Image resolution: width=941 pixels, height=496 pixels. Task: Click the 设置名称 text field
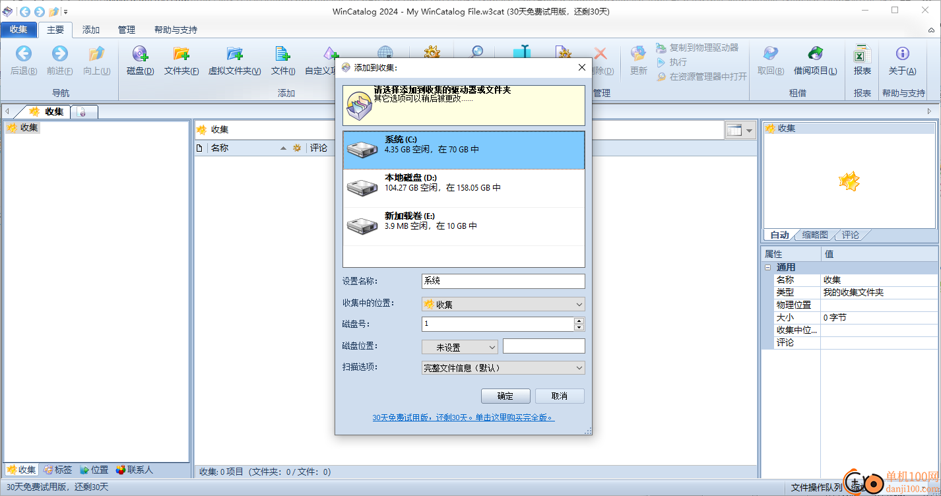click(503, 281)
